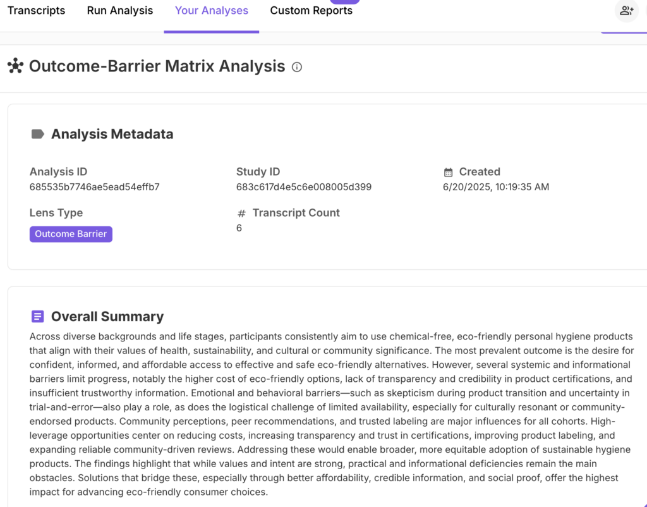Open the Transcripts tab
The height and width of the screenshot is (507, 647).
(x=36, y=11)
